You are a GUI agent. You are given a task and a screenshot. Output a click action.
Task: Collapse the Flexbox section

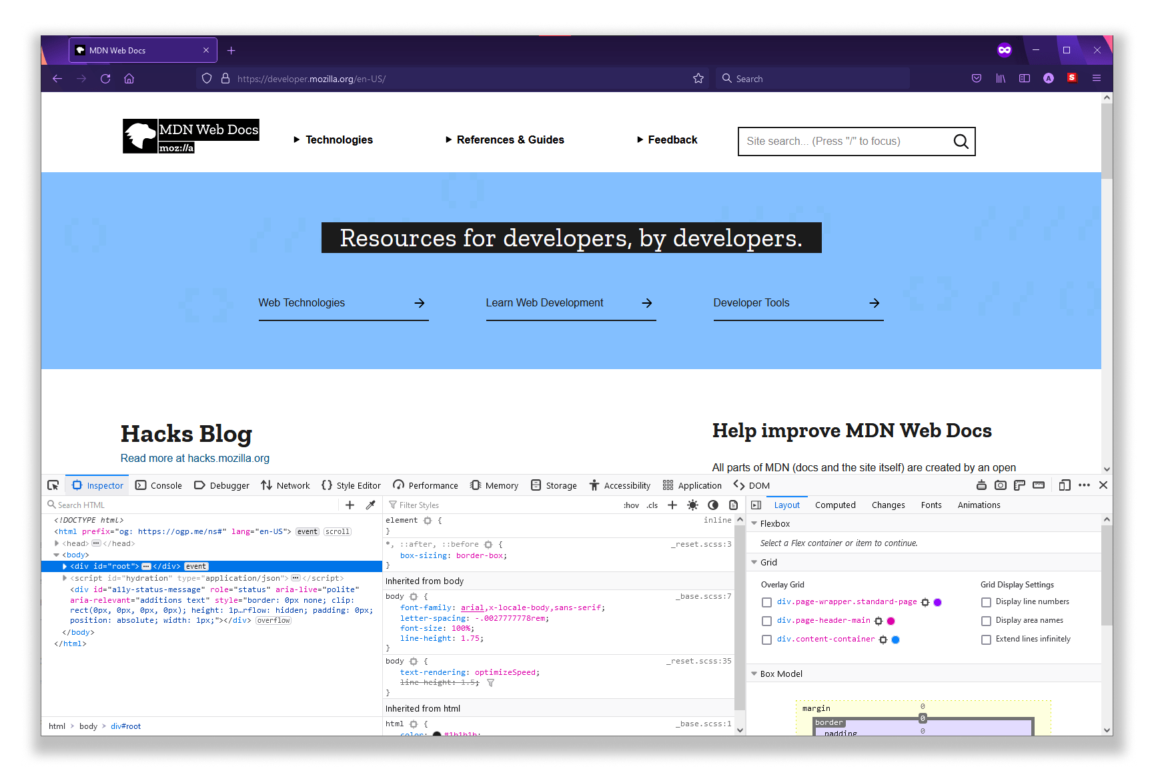tap(754, 524)
